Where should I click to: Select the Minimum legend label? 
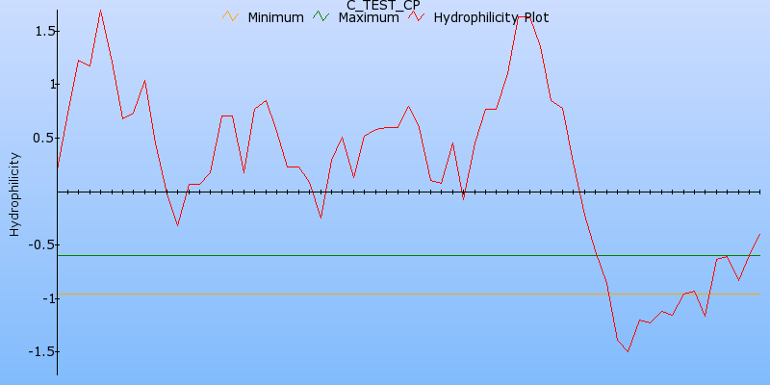point(275,17)
